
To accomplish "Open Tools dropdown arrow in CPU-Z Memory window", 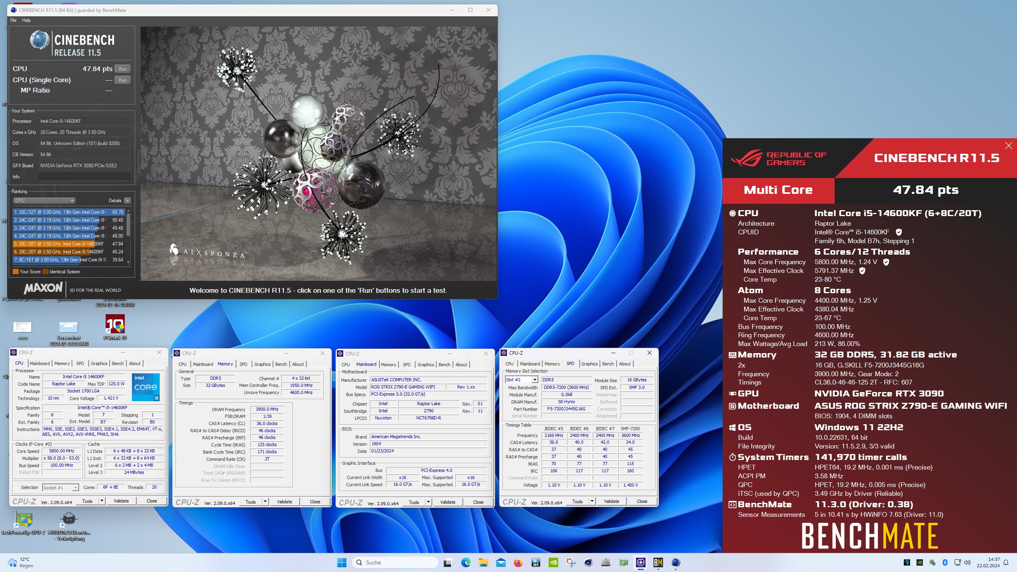I will coord(265,502).
